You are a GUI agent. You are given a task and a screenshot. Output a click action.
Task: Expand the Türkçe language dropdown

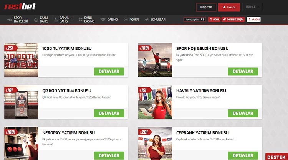coord(253,7)
